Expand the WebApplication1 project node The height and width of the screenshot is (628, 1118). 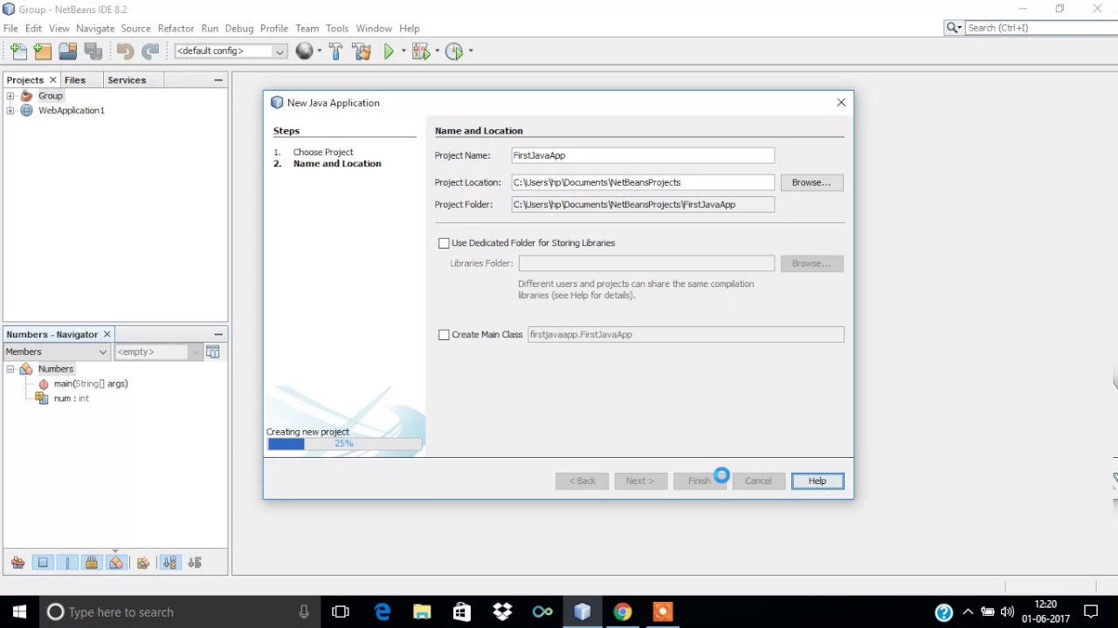click(10, 111)
